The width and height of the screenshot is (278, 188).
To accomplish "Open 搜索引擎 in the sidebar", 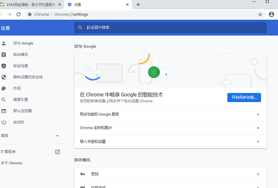I will pos(20,100).
